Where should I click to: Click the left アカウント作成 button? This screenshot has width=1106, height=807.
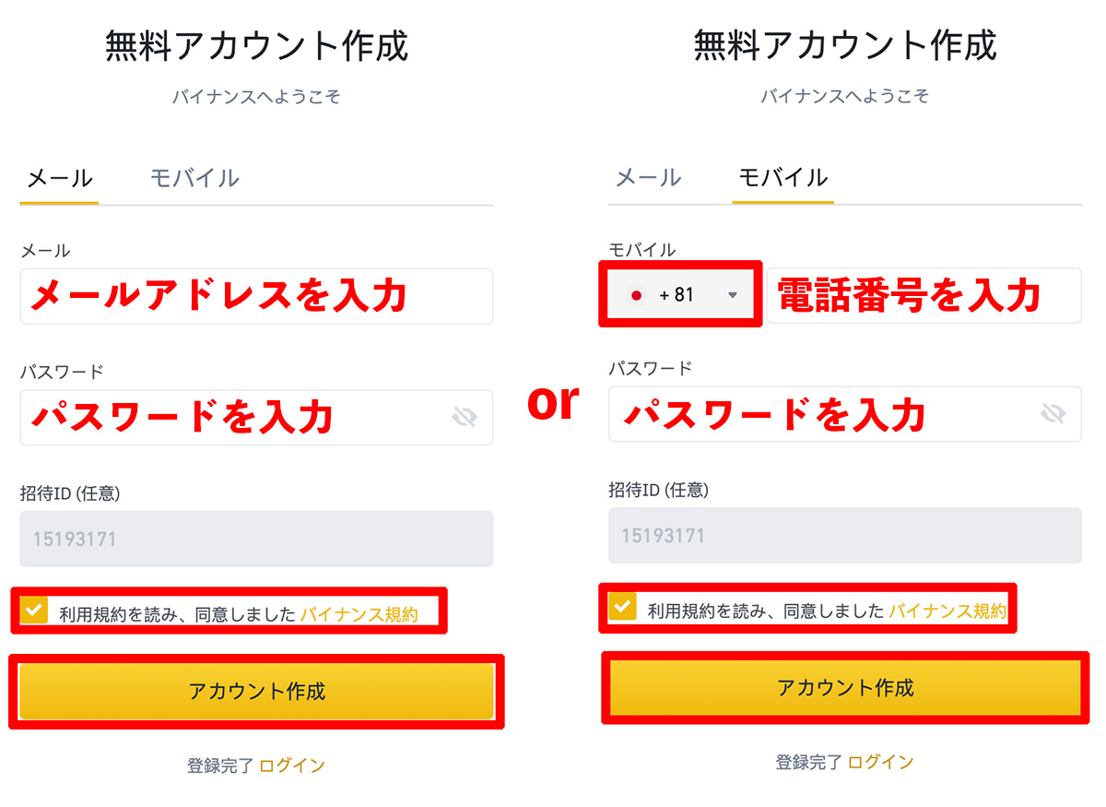tap(256, 691)
